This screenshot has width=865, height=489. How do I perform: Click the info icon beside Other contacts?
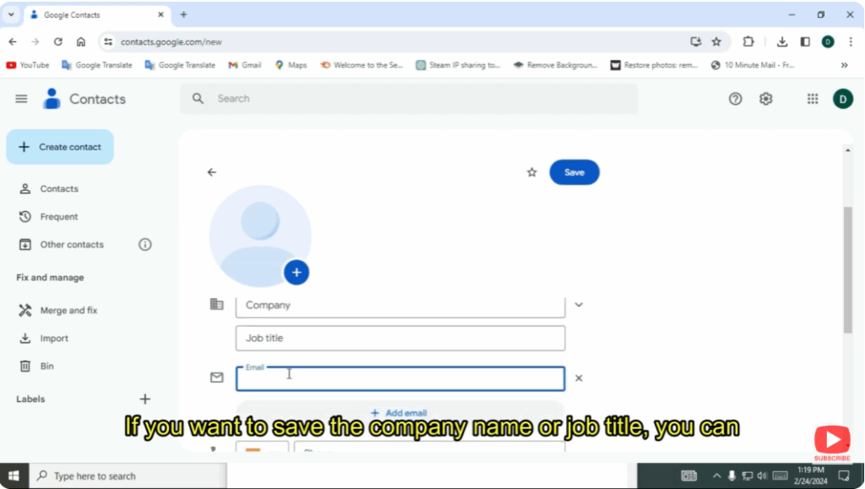coord(145,245)
